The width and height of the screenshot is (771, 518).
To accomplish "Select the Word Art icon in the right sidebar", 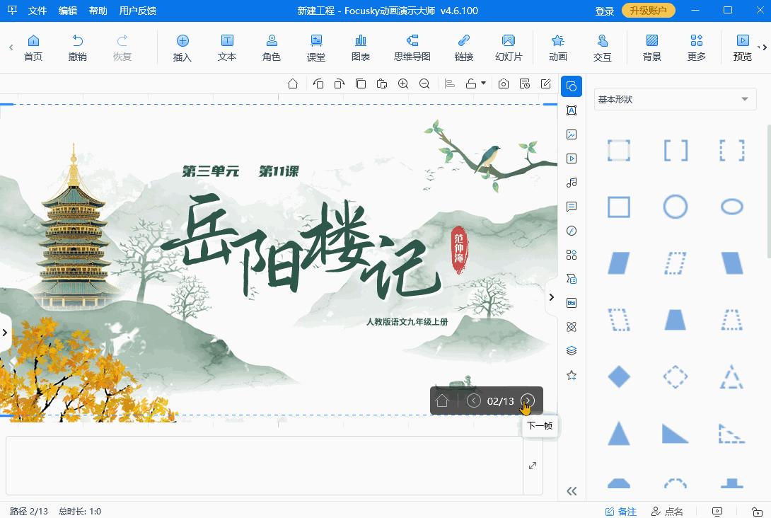I will (x=572, y=110).
